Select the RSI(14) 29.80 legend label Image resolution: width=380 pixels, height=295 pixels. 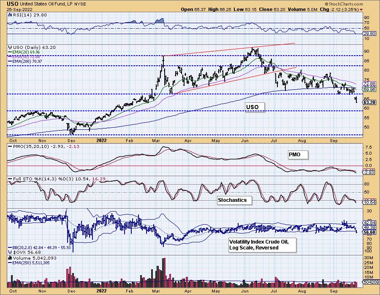tap(30, 15)
